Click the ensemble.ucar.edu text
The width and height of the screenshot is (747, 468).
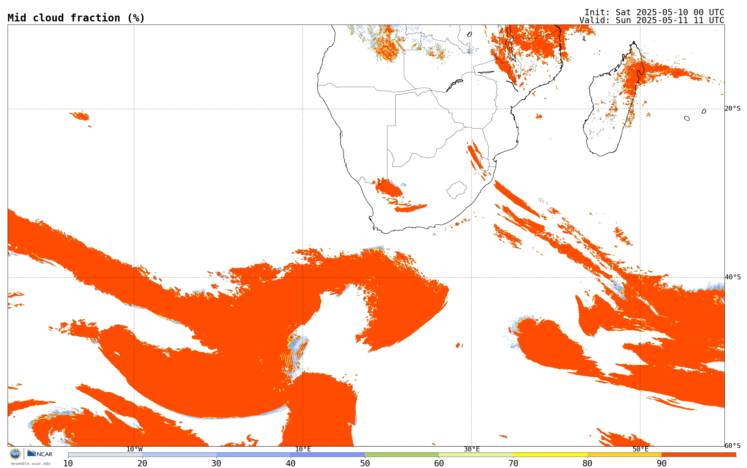point(30,464)
